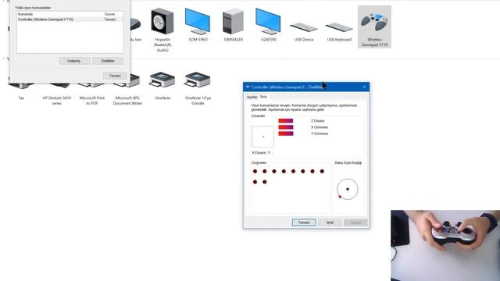
Task: Open Gelişmiş advanced settings in game controllers dialog
Action: tap(75, 61)
